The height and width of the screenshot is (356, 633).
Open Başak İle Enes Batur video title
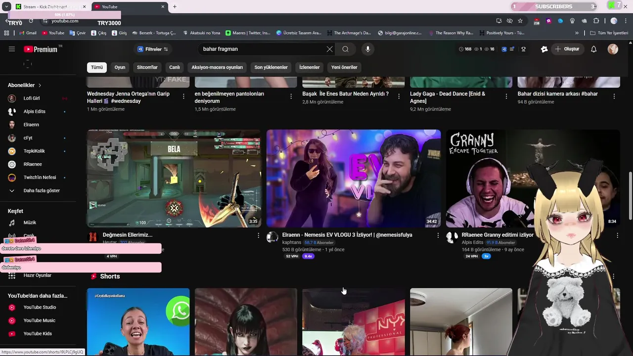[345, 94]
